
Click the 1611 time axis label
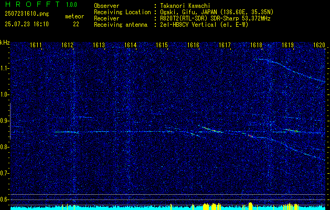pos(36,45)
